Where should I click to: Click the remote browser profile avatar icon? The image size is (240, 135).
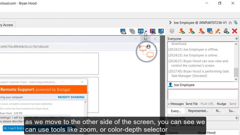click(148, 46)
